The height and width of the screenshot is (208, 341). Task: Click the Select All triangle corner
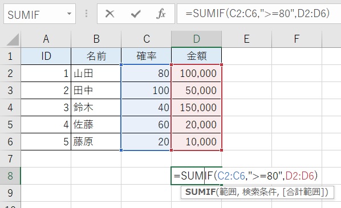[x=13, y=39]
